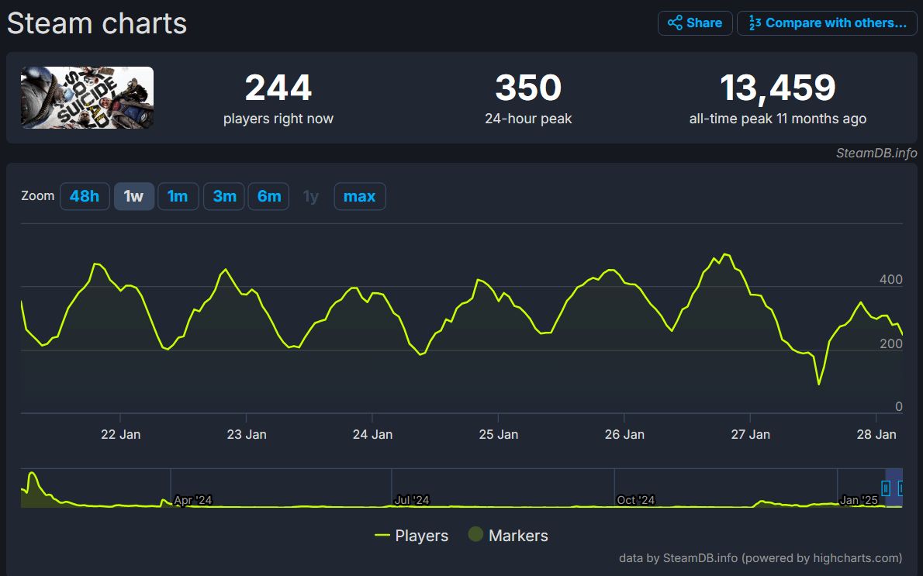
Task: Click the right navigator range handle
Action: [x=902, y=488]
